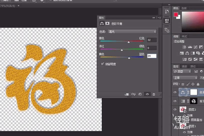
Task: Switch to the 通道 tab
Action: tap(184, 67)
